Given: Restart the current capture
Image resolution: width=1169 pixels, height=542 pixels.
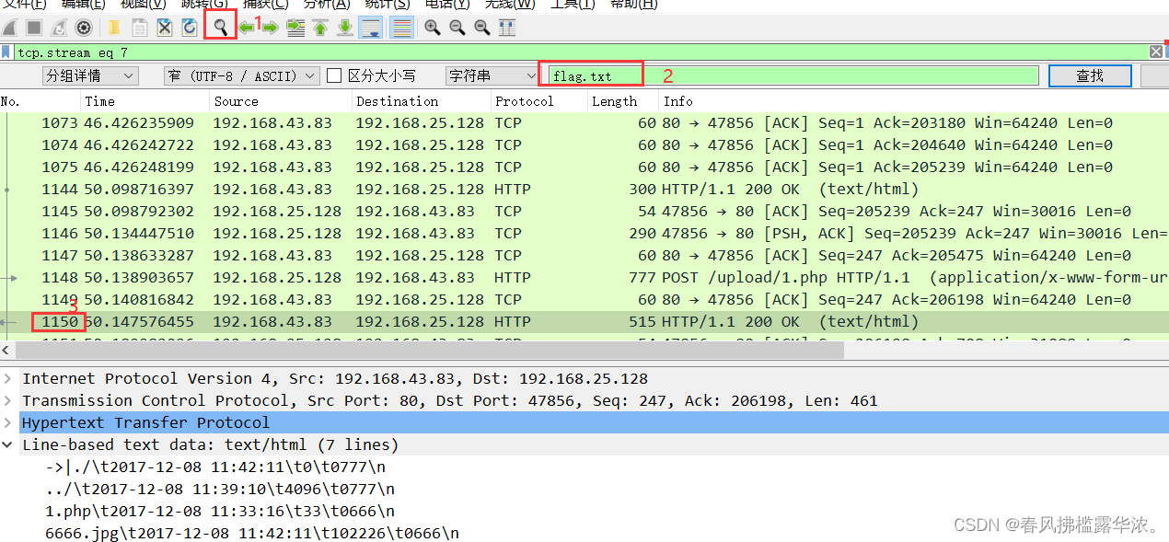Looking at the screenshot, I should pos(59,28).
